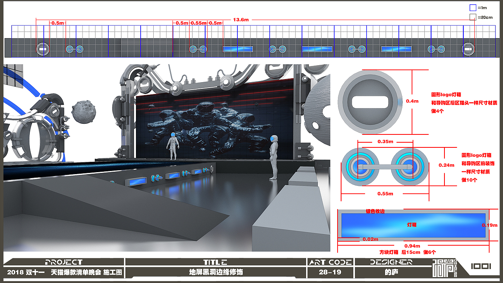Screen dimensions: 503x283
Task: Click the 0.4m diameter dimension label
Action: pos(412,101)
